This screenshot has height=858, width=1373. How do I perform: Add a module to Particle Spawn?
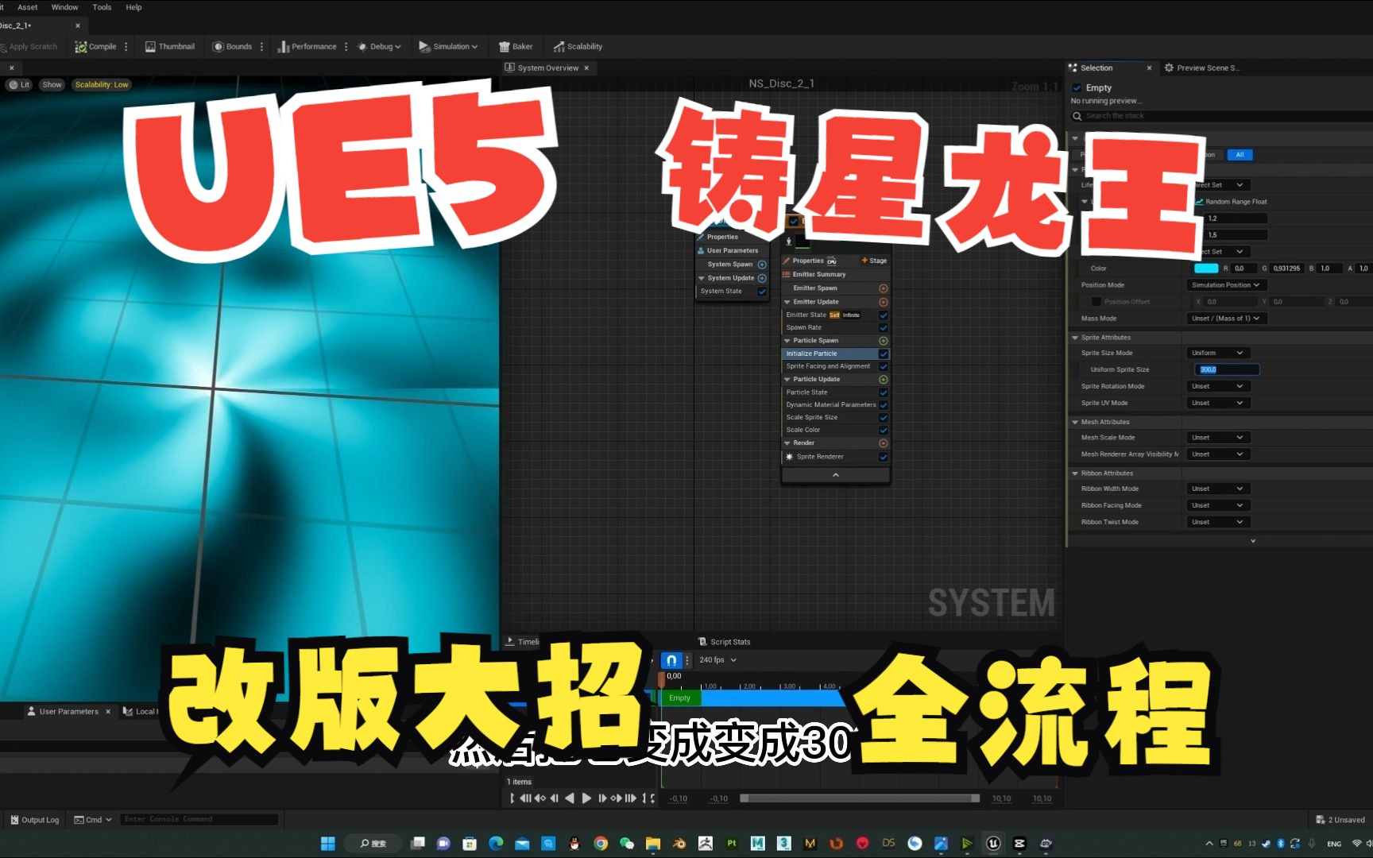click(x=884, y=341)
